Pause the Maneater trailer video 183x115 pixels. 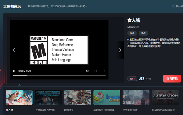(x=14, y=71)
